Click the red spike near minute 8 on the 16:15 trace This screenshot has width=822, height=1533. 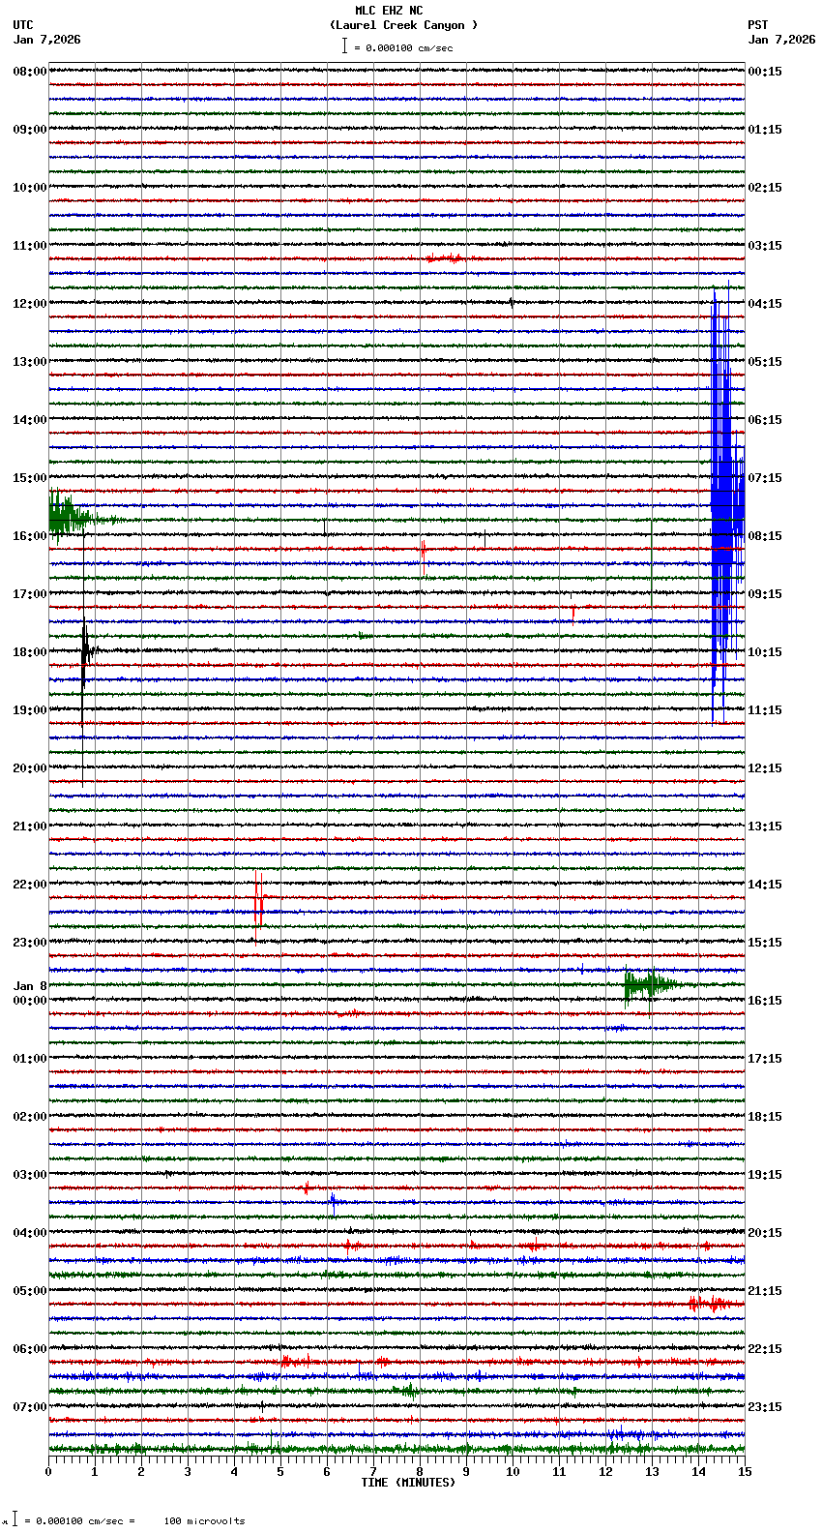click(423, 556)
